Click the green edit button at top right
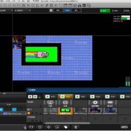The image size is (131, 131). point(105,11)
